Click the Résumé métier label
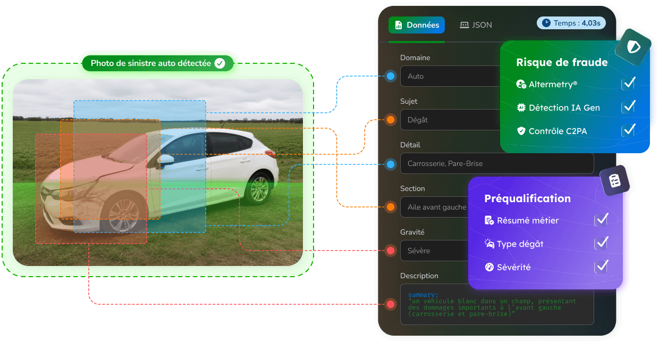This screenshot has height=341, width=659. pyautogui.click(x=528, y=220)
